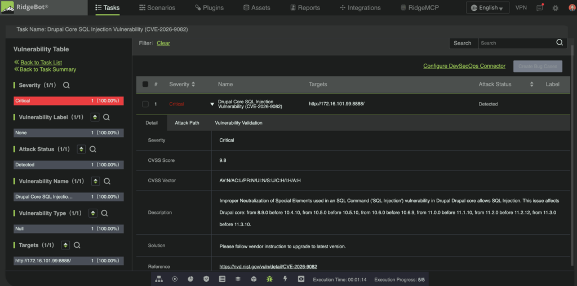Open the English language dropdown
The height and width of the screenshot is (286, 577).
click(x=487, y=8)
